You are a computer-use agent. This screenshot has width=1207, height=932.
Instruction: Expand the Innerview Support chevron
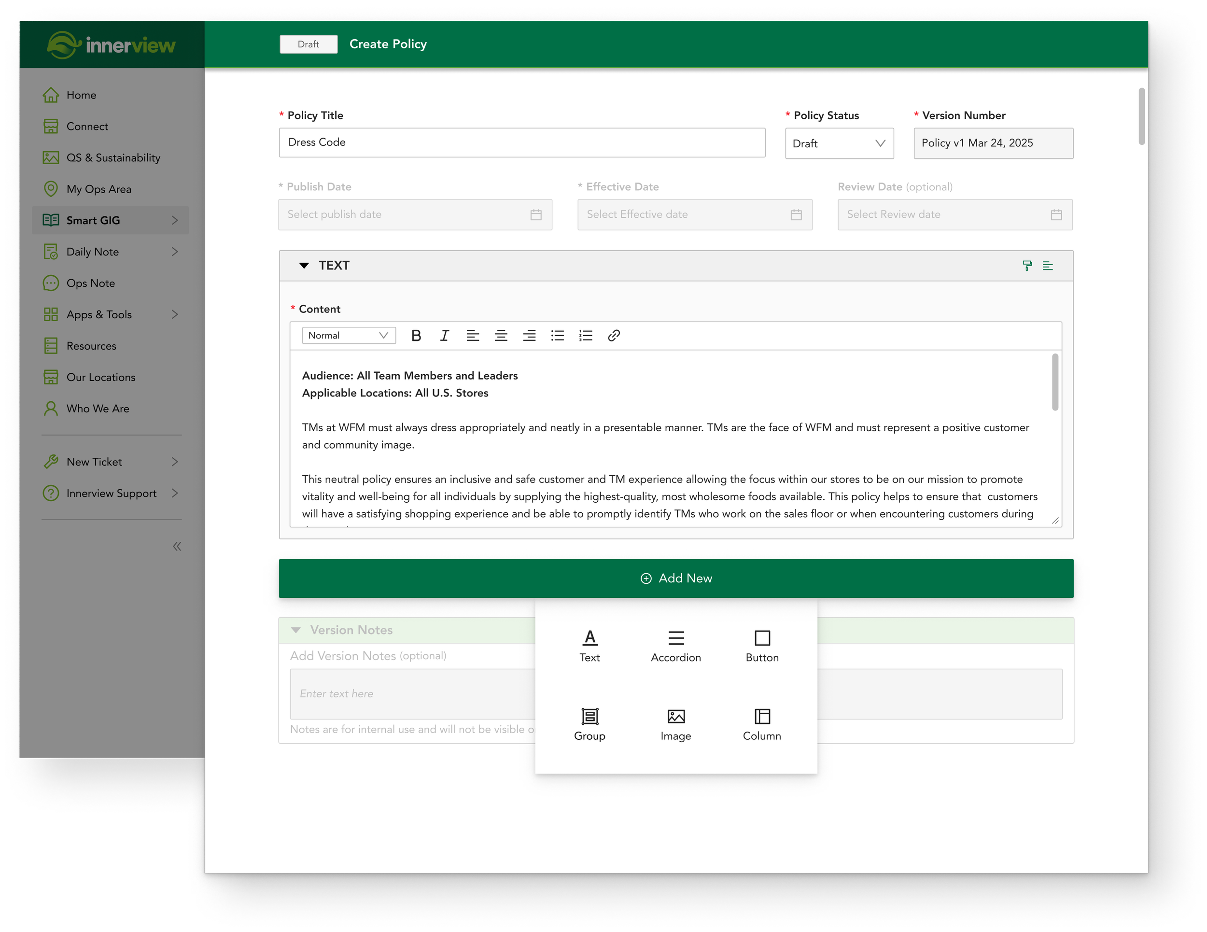(x=175, y=494)
